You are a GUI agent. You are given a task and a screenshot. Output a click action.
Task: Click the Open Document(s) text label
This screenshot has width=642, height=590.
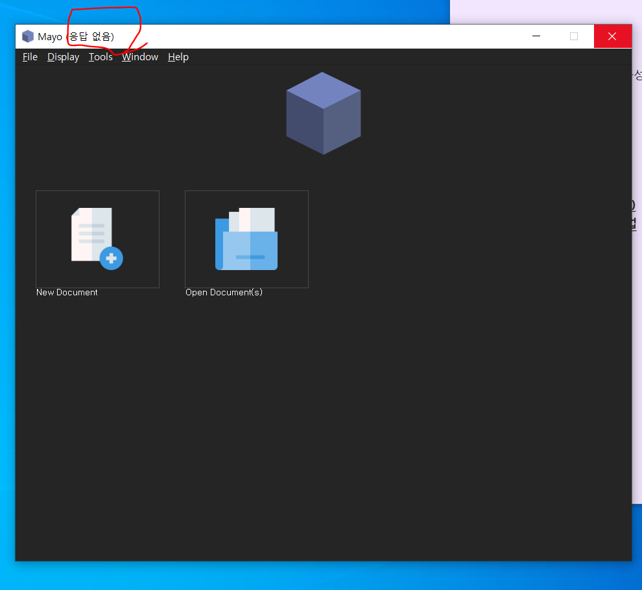pyautogui.click(x=224, y=292)
